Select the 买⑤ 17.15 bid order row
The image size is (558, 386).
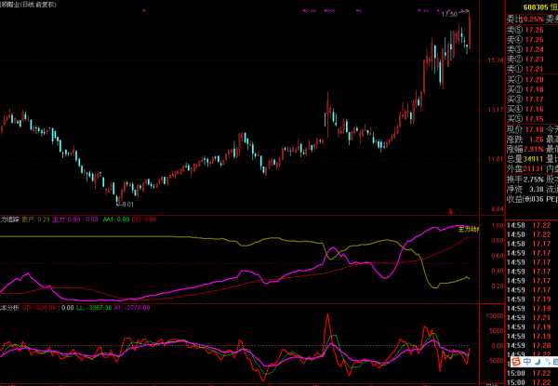pos(525,120)
